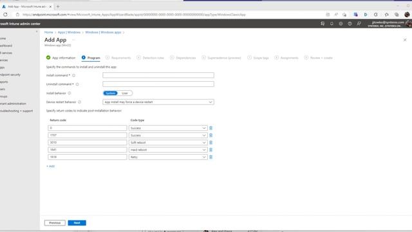The width and height of the screenshot is (412, 232).
Task: Collapse the left navigation menu
Action: [x=37, y=32]
